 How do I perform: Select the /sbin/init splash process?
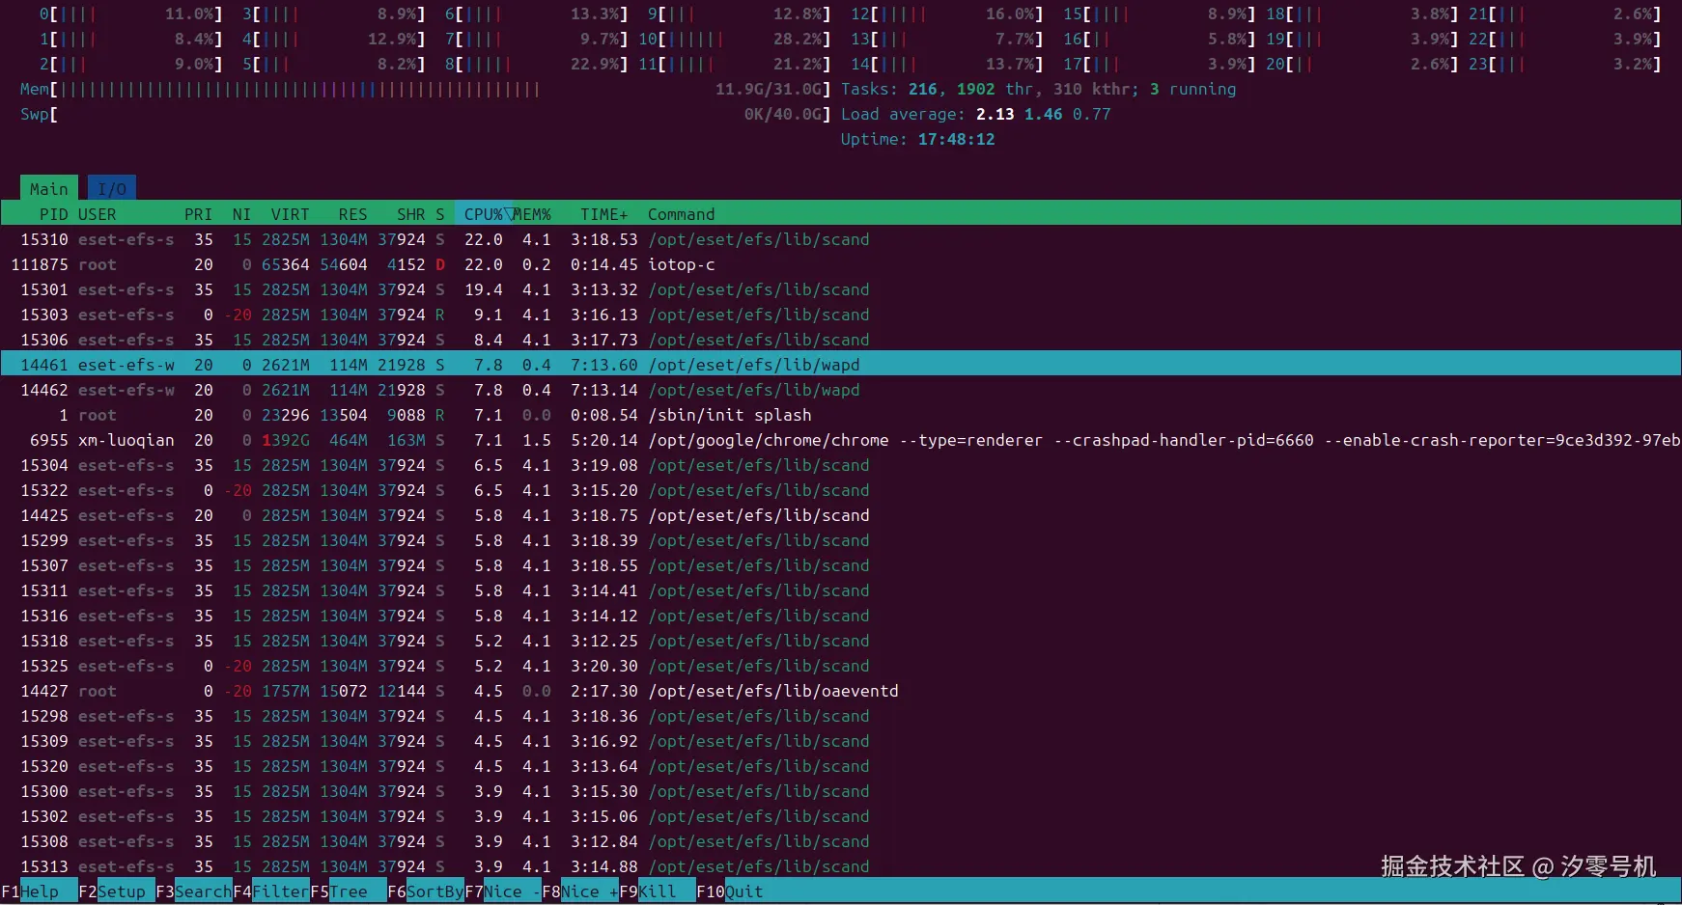click(841, 415)
